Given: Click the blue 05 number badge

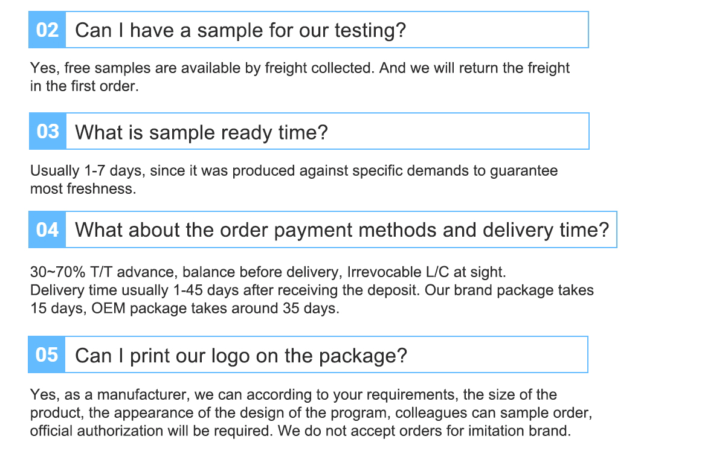Looking at the screenshot, I should click(x=47, y=354).
